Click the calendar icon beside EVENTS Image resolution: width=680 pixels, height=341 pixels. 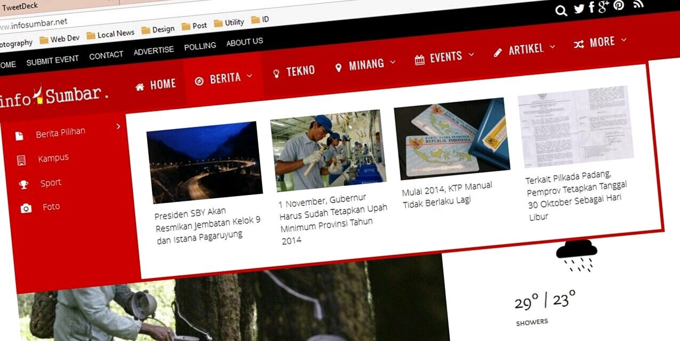(x=419, y=60)
